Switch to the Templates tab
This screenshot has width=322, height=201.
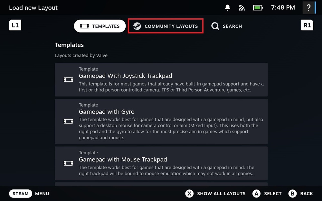click(100, 26)
